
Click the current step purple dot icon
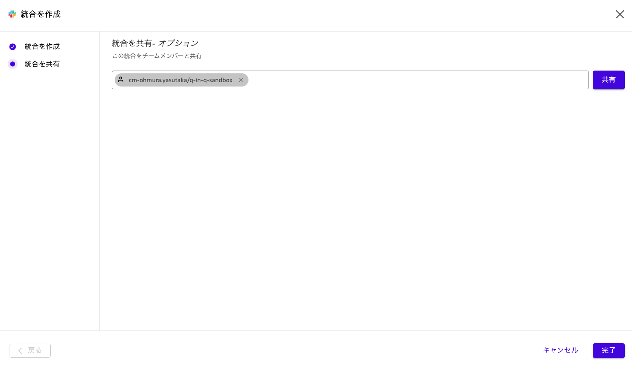(12, 64)
